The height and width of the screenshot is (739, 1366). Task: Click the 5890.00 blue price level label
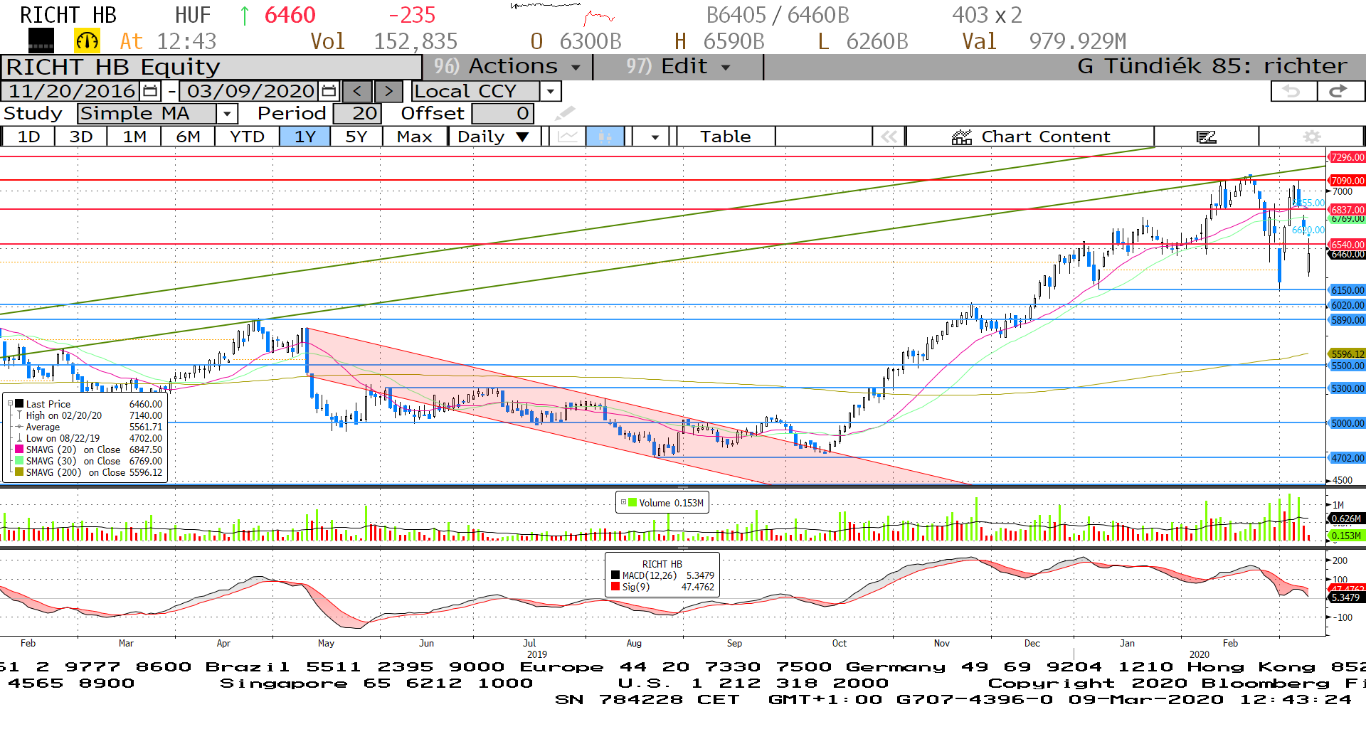(x=1348, y=320)
